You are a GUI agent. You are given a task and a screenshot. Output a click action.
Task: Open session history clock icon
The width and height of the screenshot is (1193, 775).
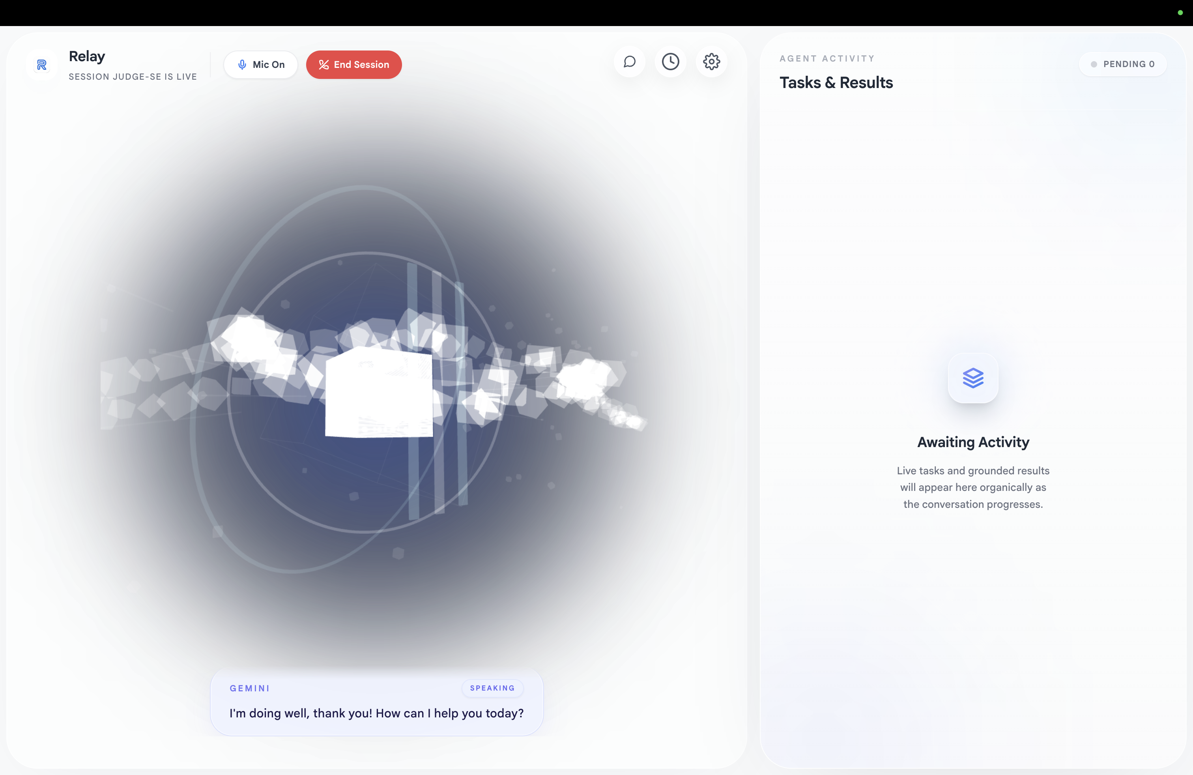click(x=670, y=62)
